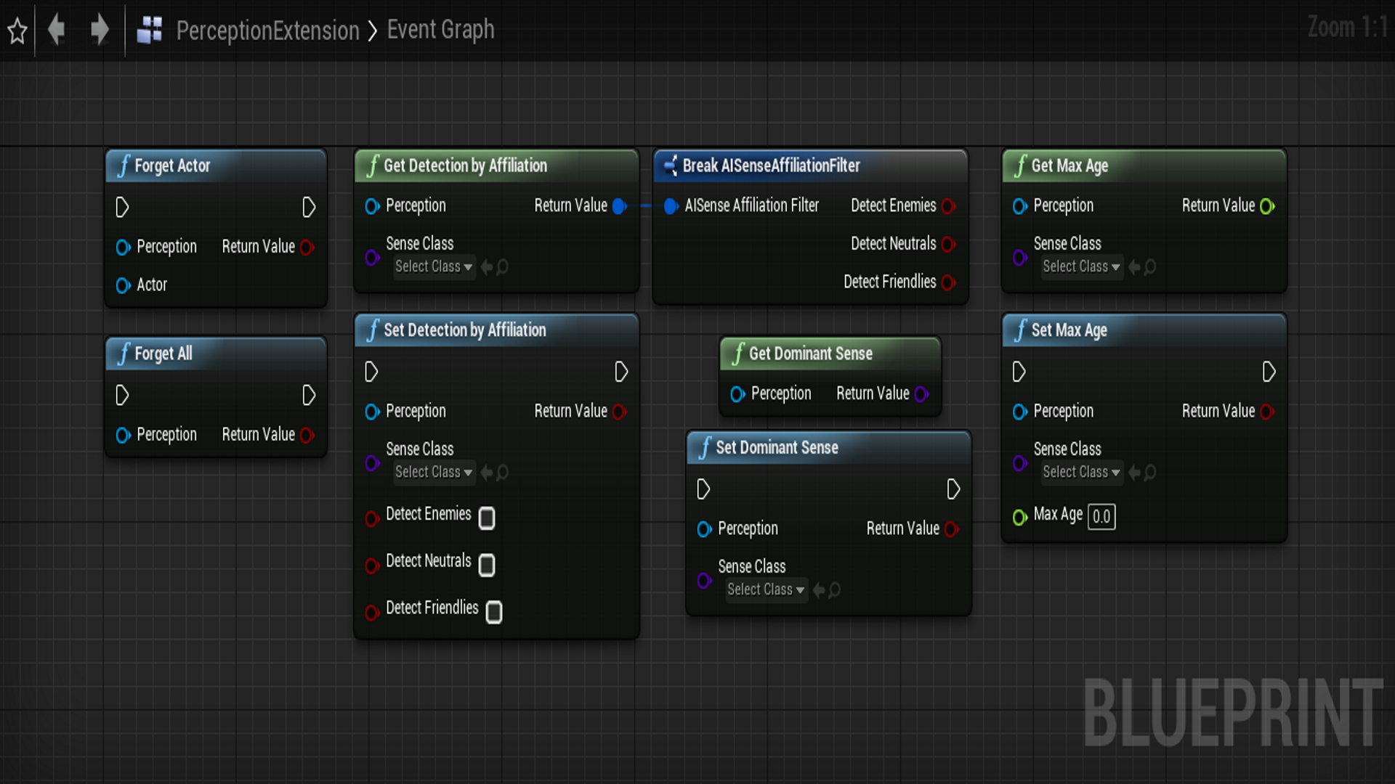The width and height of the screenshot is (1395, 784).
Task: Click Event Graph breadcrumb item
Action: (x=440, y=30)
